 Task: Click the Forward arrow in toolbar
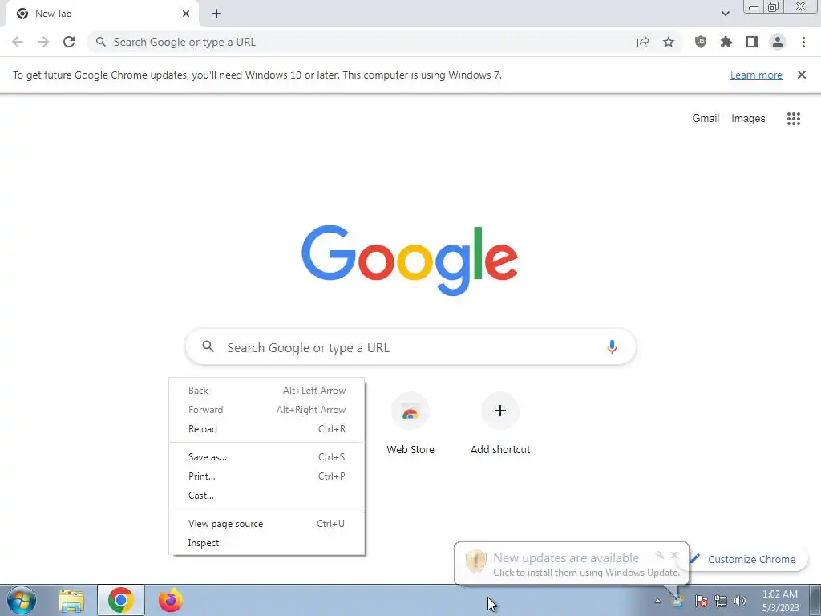coord(43,42)
